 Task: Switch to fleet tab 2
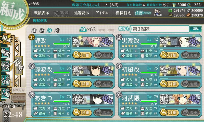pyautogui.click(x=42, y=30)
